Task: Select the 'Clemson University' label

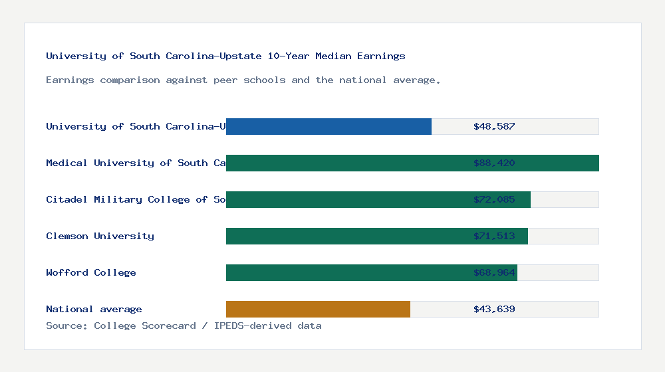Action: click(100, 236)
